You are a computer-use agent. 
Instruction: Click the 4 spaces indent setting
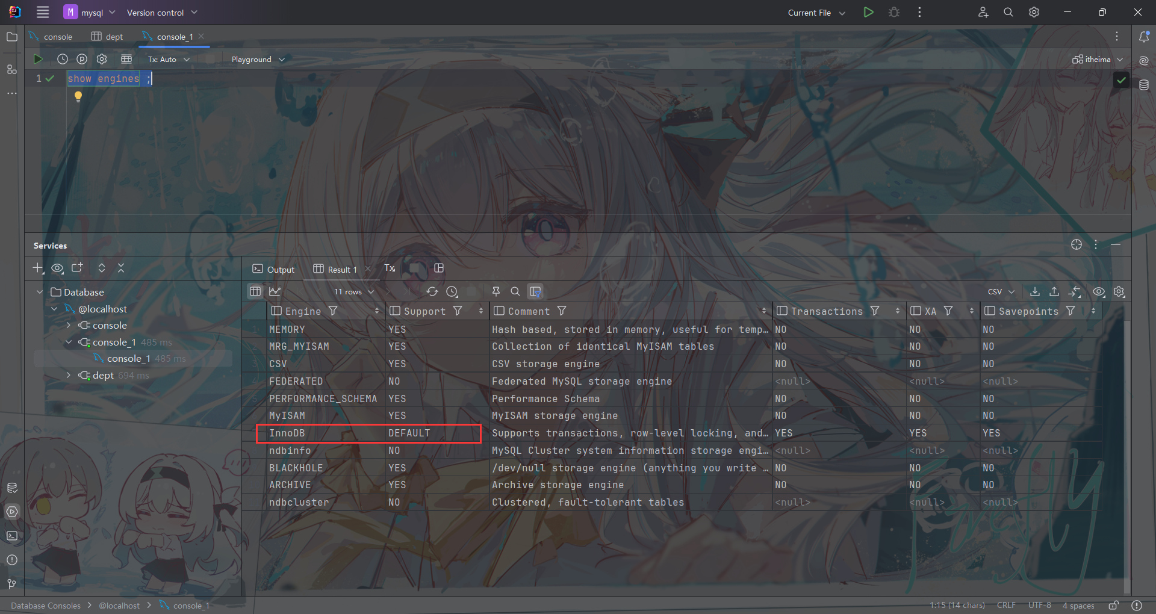pos(1078,605)
